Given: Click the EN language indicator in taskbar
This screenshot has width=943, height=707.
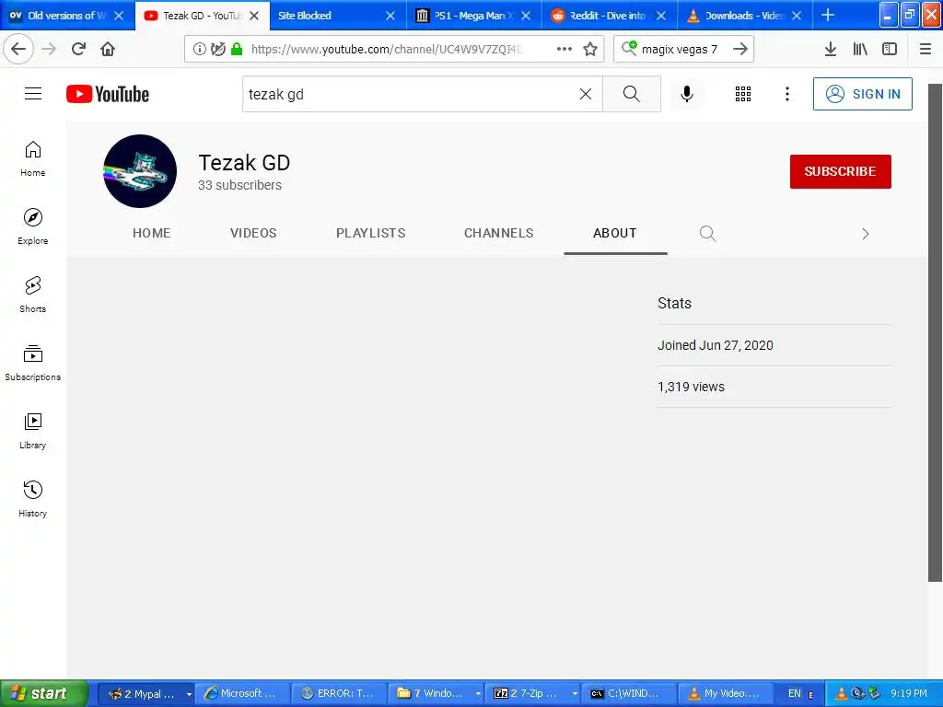Looking at the screenshot, I should click(795, 694).
